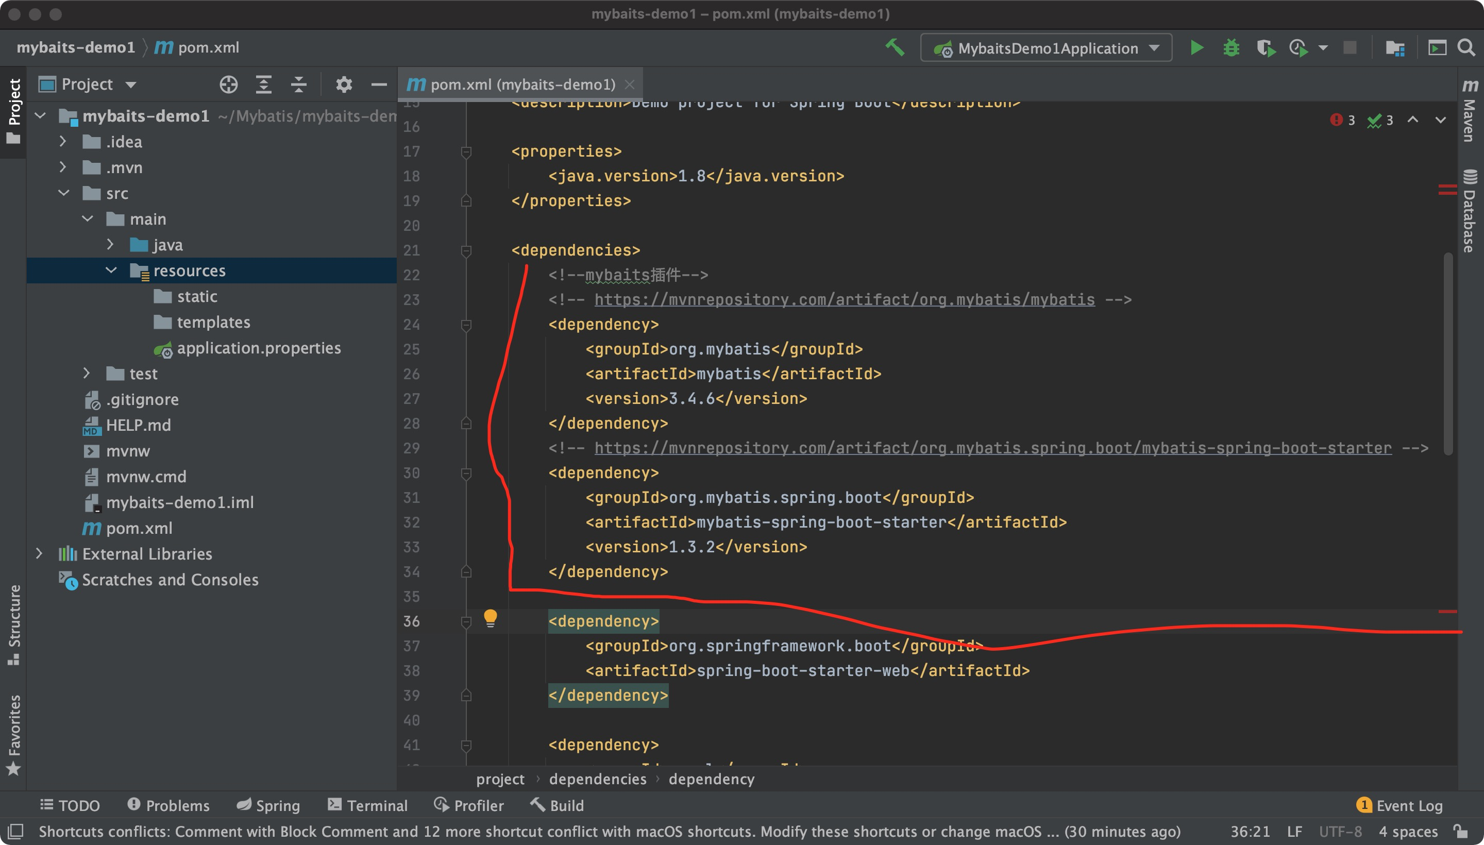Hide the Project panel with minus icon

pos(378,84)
